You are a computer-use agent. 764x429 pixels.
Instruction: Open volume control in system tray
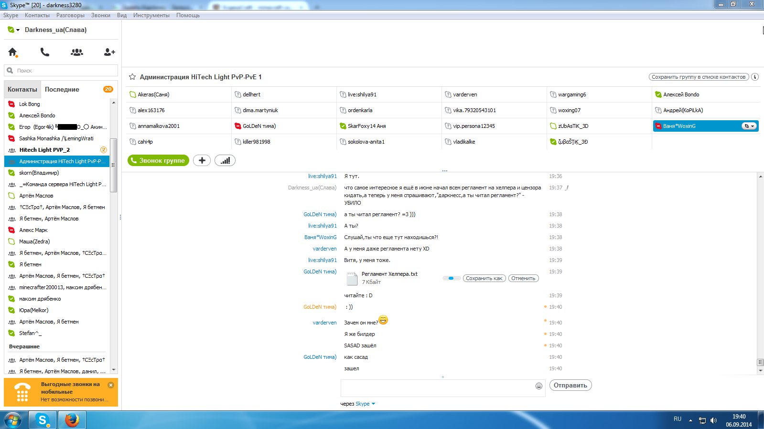coord(713,420)
